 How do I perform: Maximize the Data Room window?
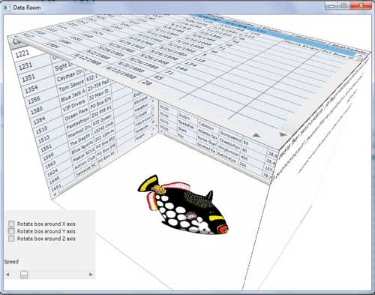(x=343, y=6)
